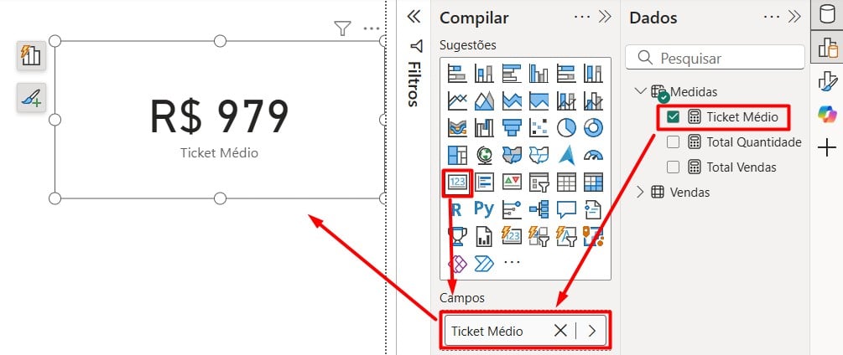Add a funnel chart visual

[x=512, y=127]
